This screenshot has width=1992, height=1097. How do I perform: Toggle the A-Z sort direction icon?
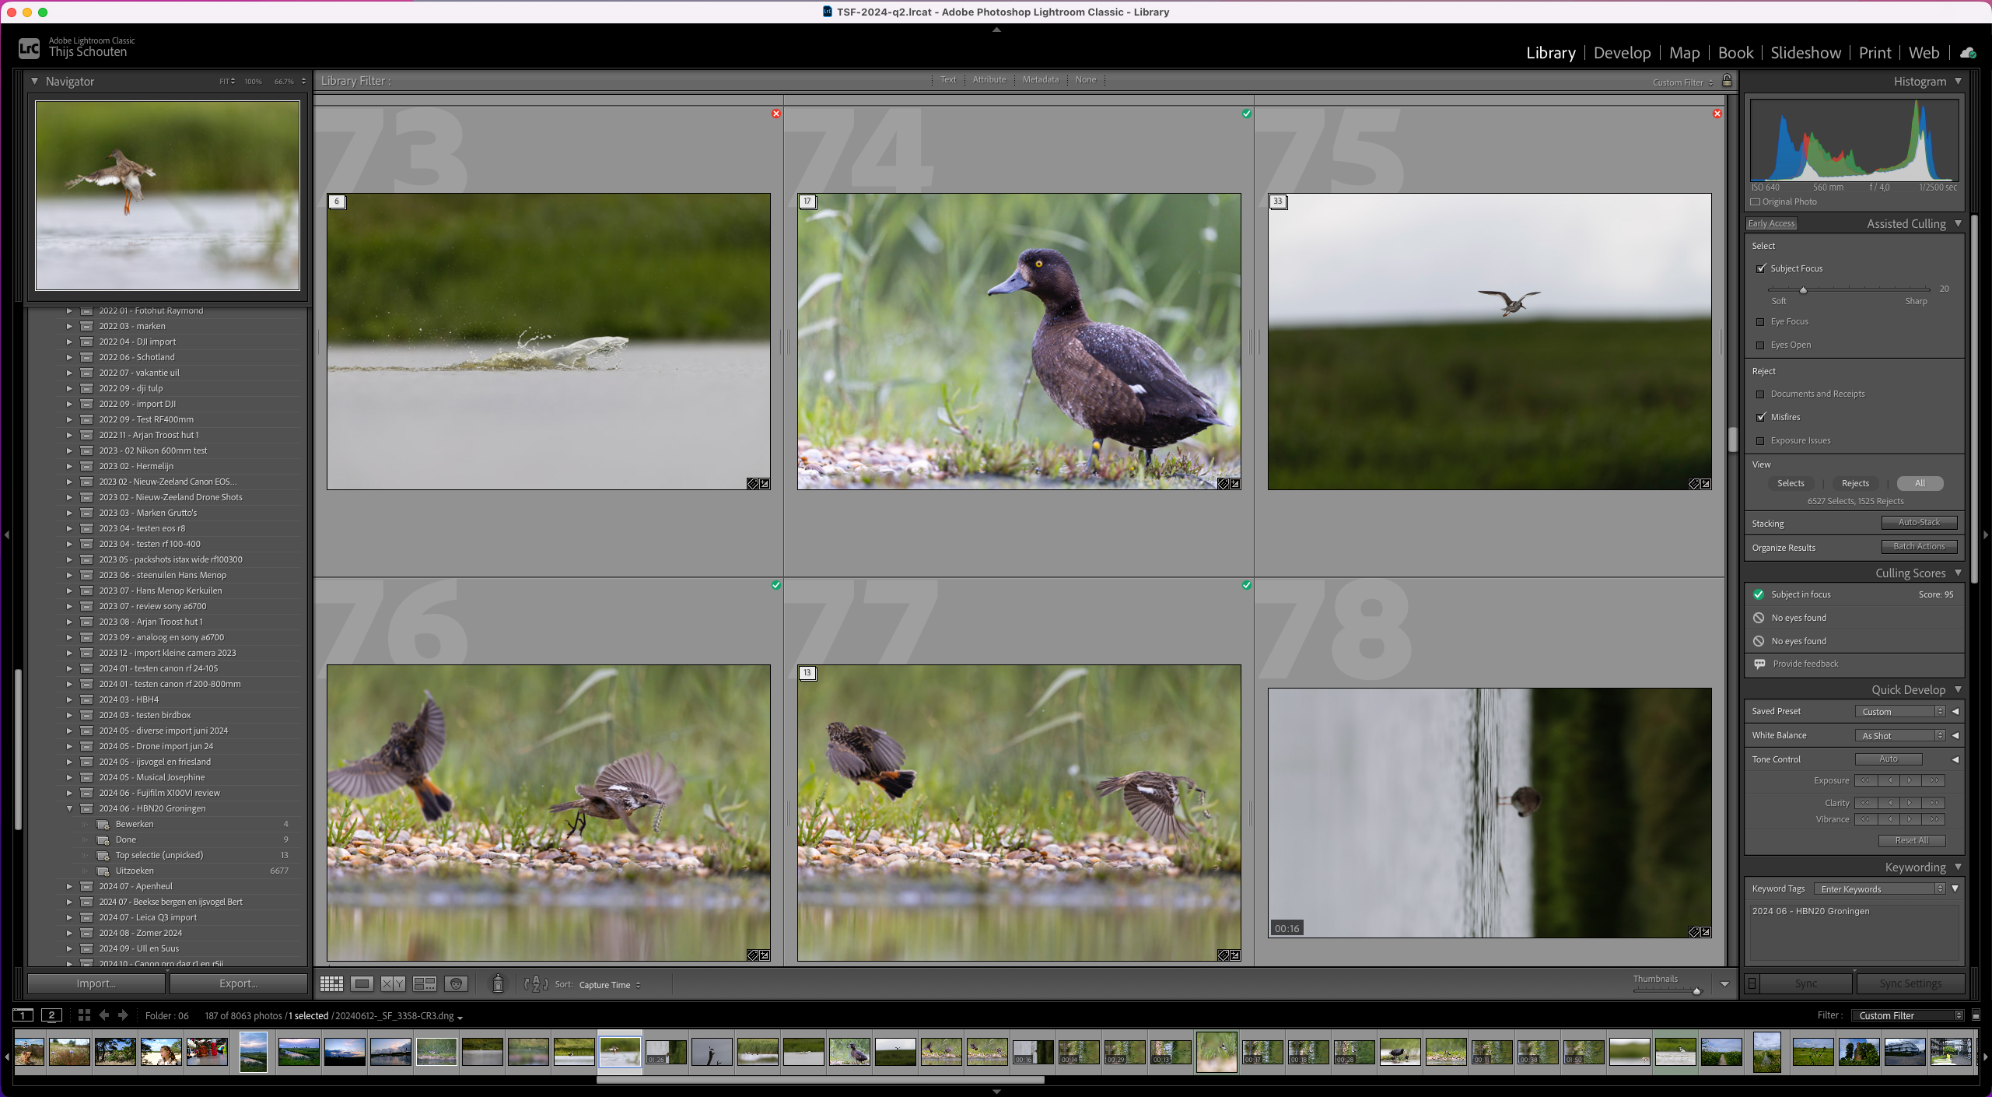(x=534, y=984)
